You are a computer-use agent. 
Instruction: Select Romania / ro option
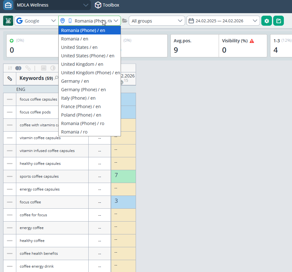[90, 132]
